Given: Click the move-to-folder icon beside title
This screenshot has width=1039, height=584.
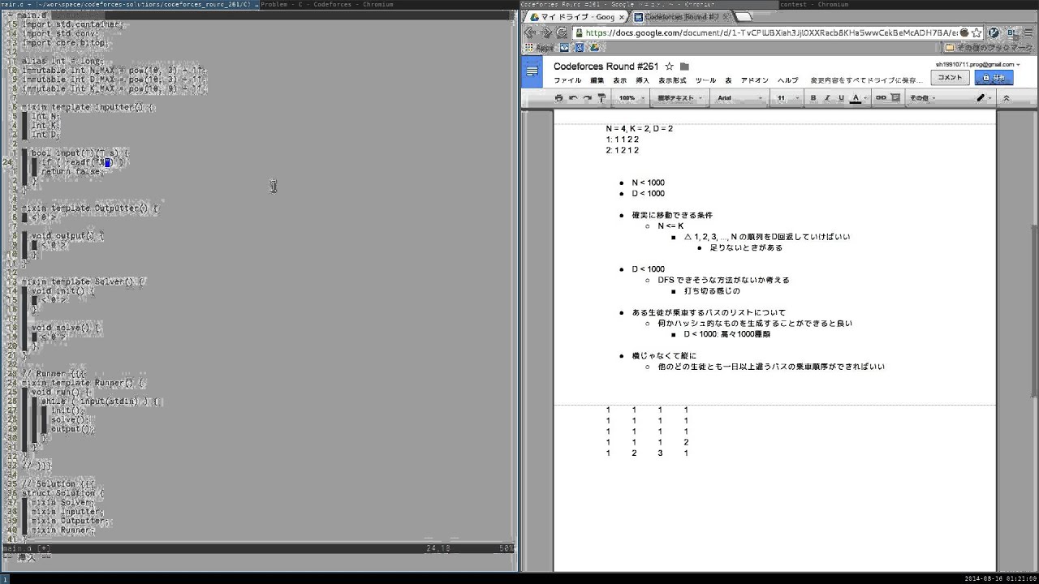Looking at the screenshot, I should point(684,67).
